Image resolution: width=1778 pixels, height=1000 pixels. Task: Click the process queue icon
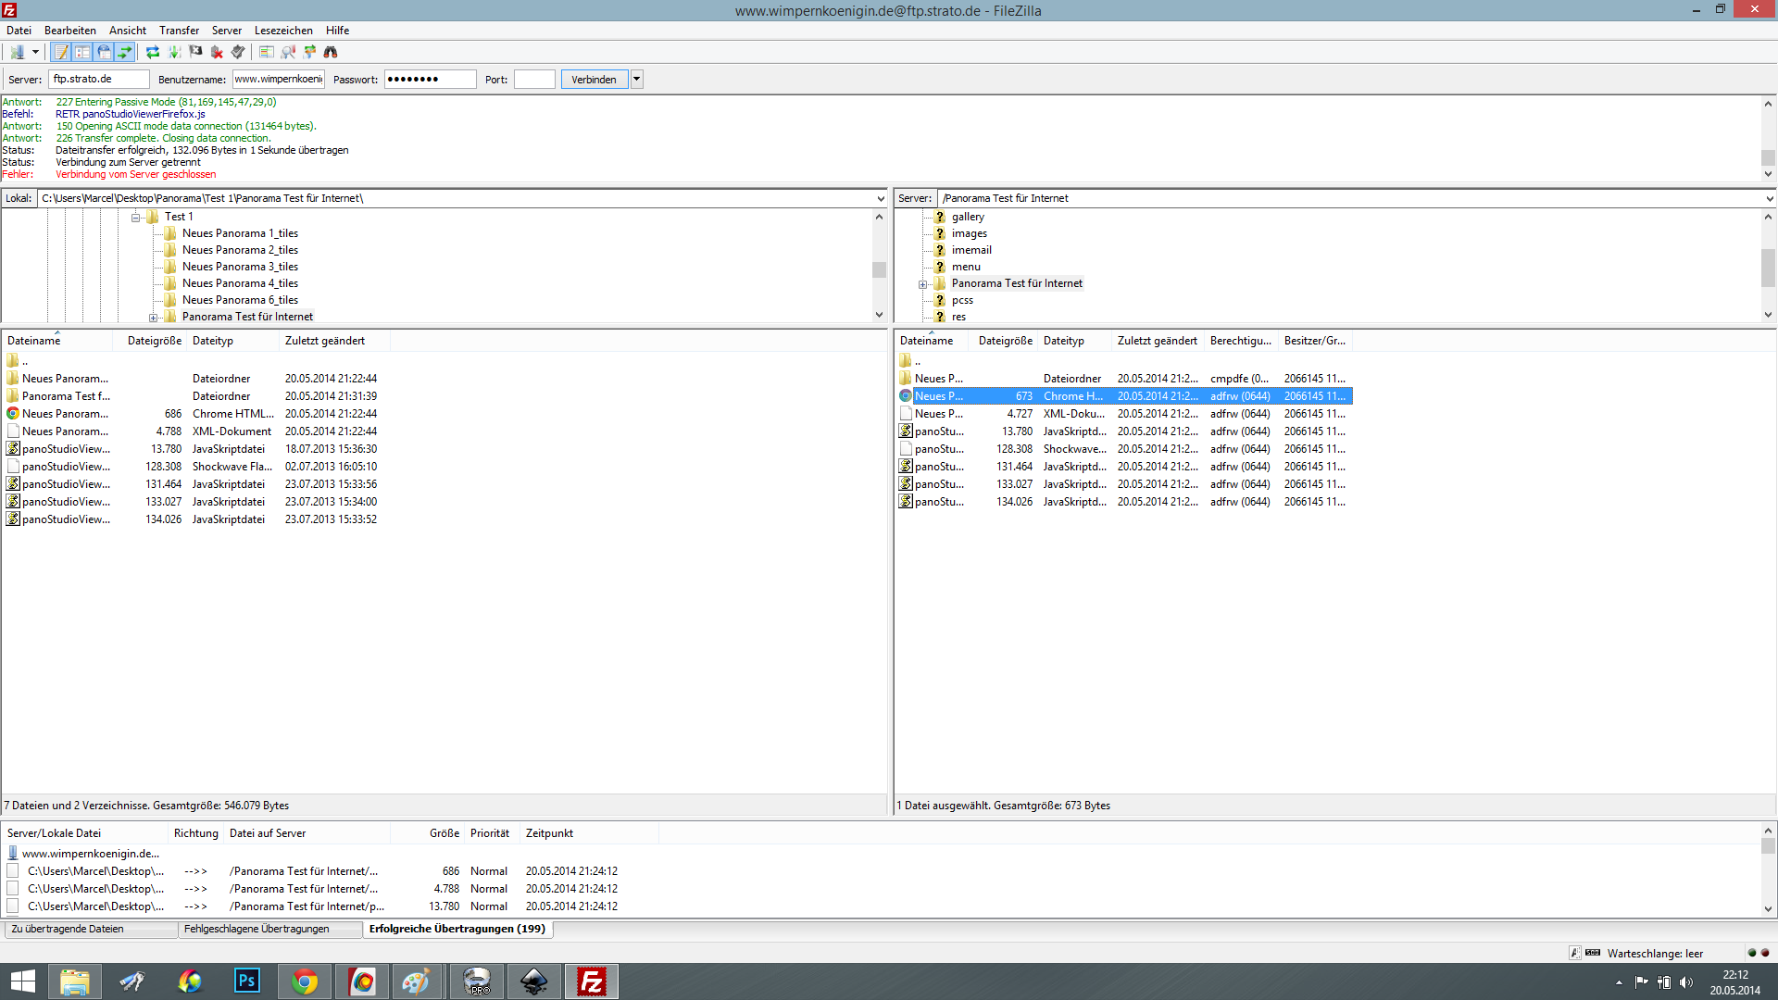point(174,53)
